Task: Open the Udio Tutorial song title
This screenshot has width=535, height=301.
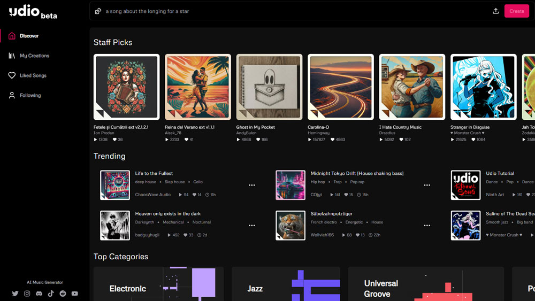Action: point(500,174)
